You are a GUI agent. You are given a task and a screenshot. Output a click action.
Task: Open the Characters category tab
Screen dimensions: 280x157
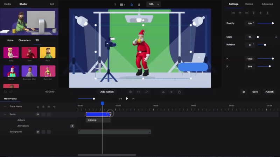24,40
